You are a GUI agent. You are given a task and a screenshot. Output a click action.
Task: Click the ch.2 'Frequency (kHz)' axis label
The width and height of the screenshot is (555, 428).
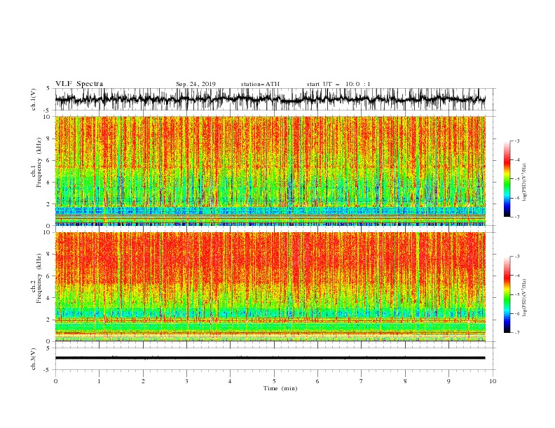click(39, 278)
